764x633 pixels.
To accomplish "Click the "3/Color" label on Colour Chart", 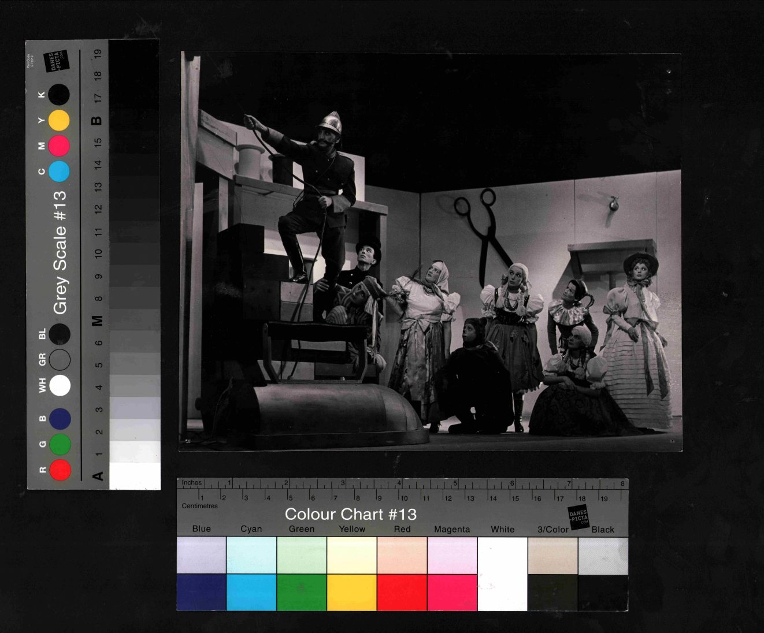I will point(552,529).
